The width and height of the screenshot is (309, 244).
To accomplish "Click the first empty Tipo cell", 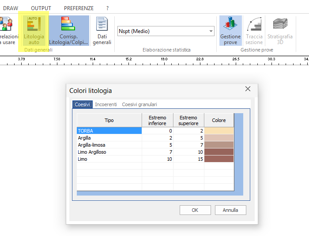I will (109, 166).
